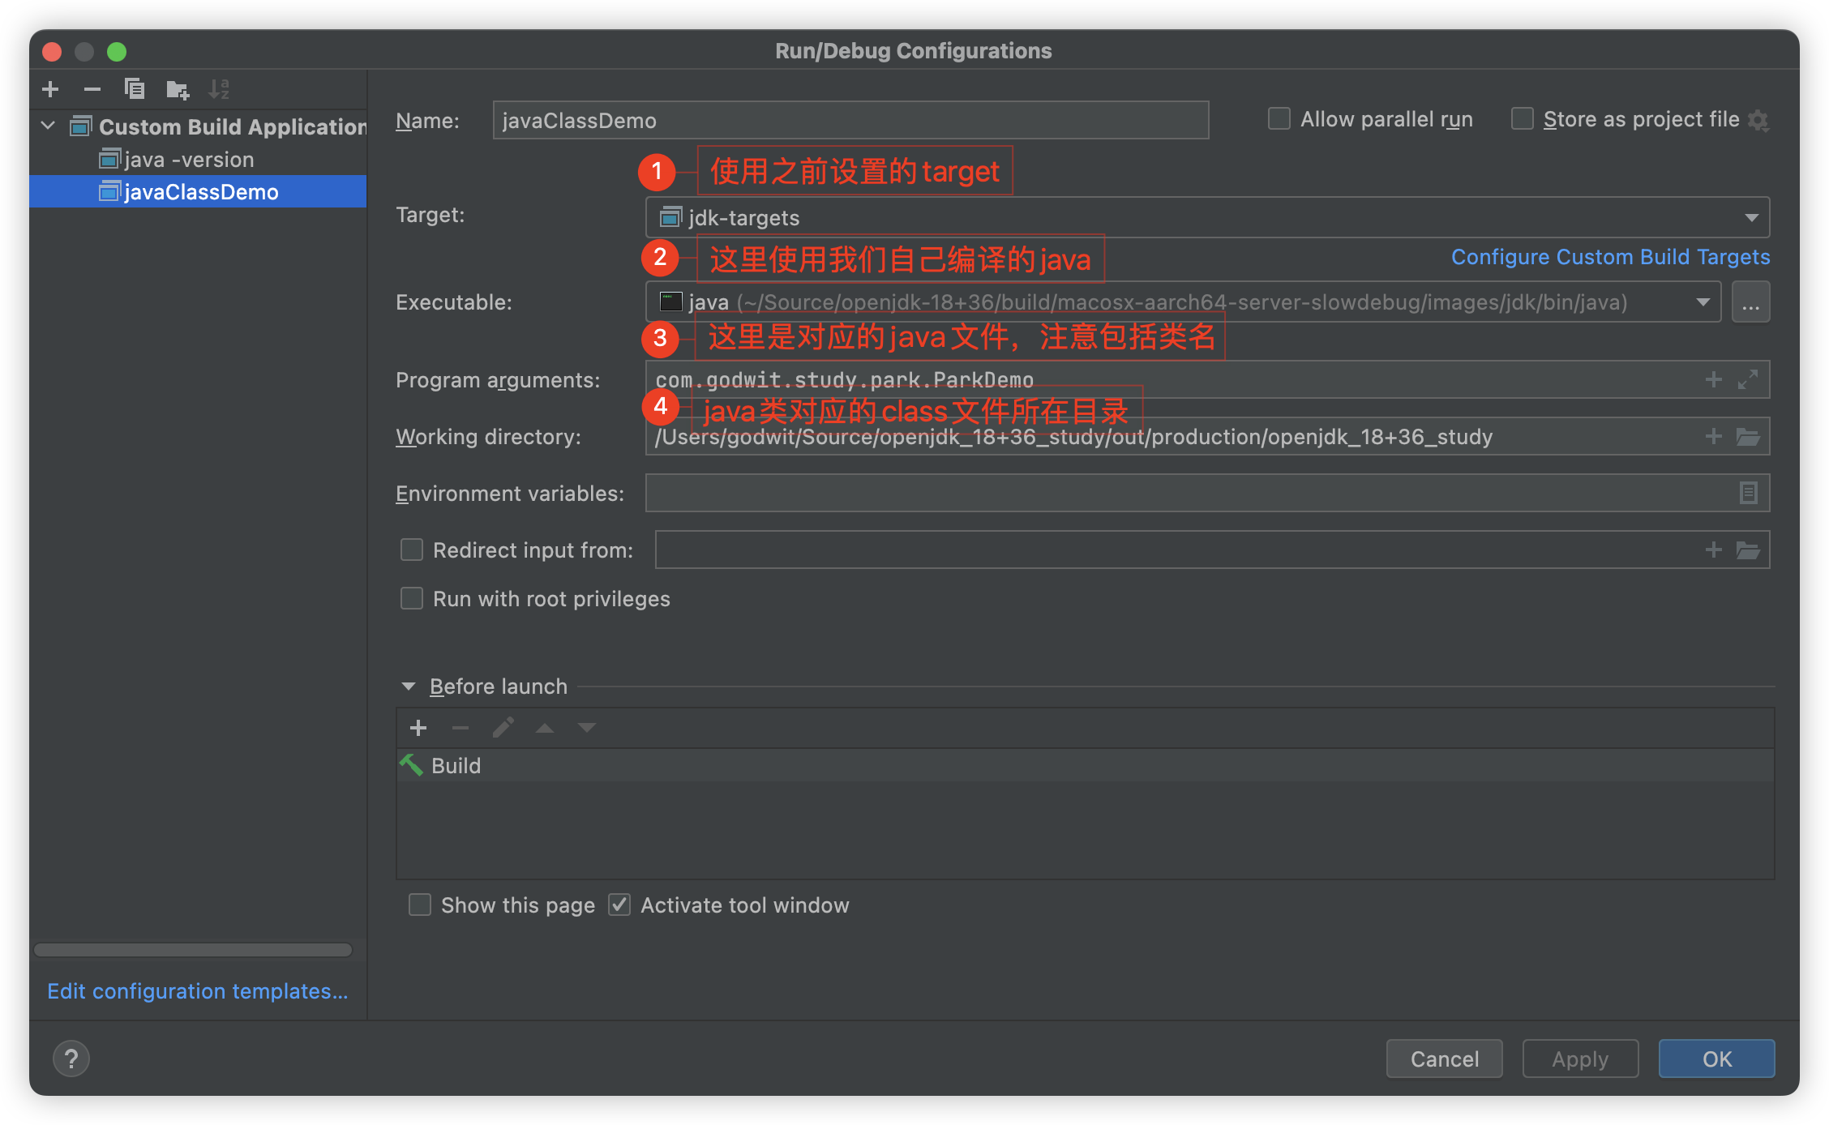Select the java -version configuration
1829x1125 pixels.
(189, 160)
